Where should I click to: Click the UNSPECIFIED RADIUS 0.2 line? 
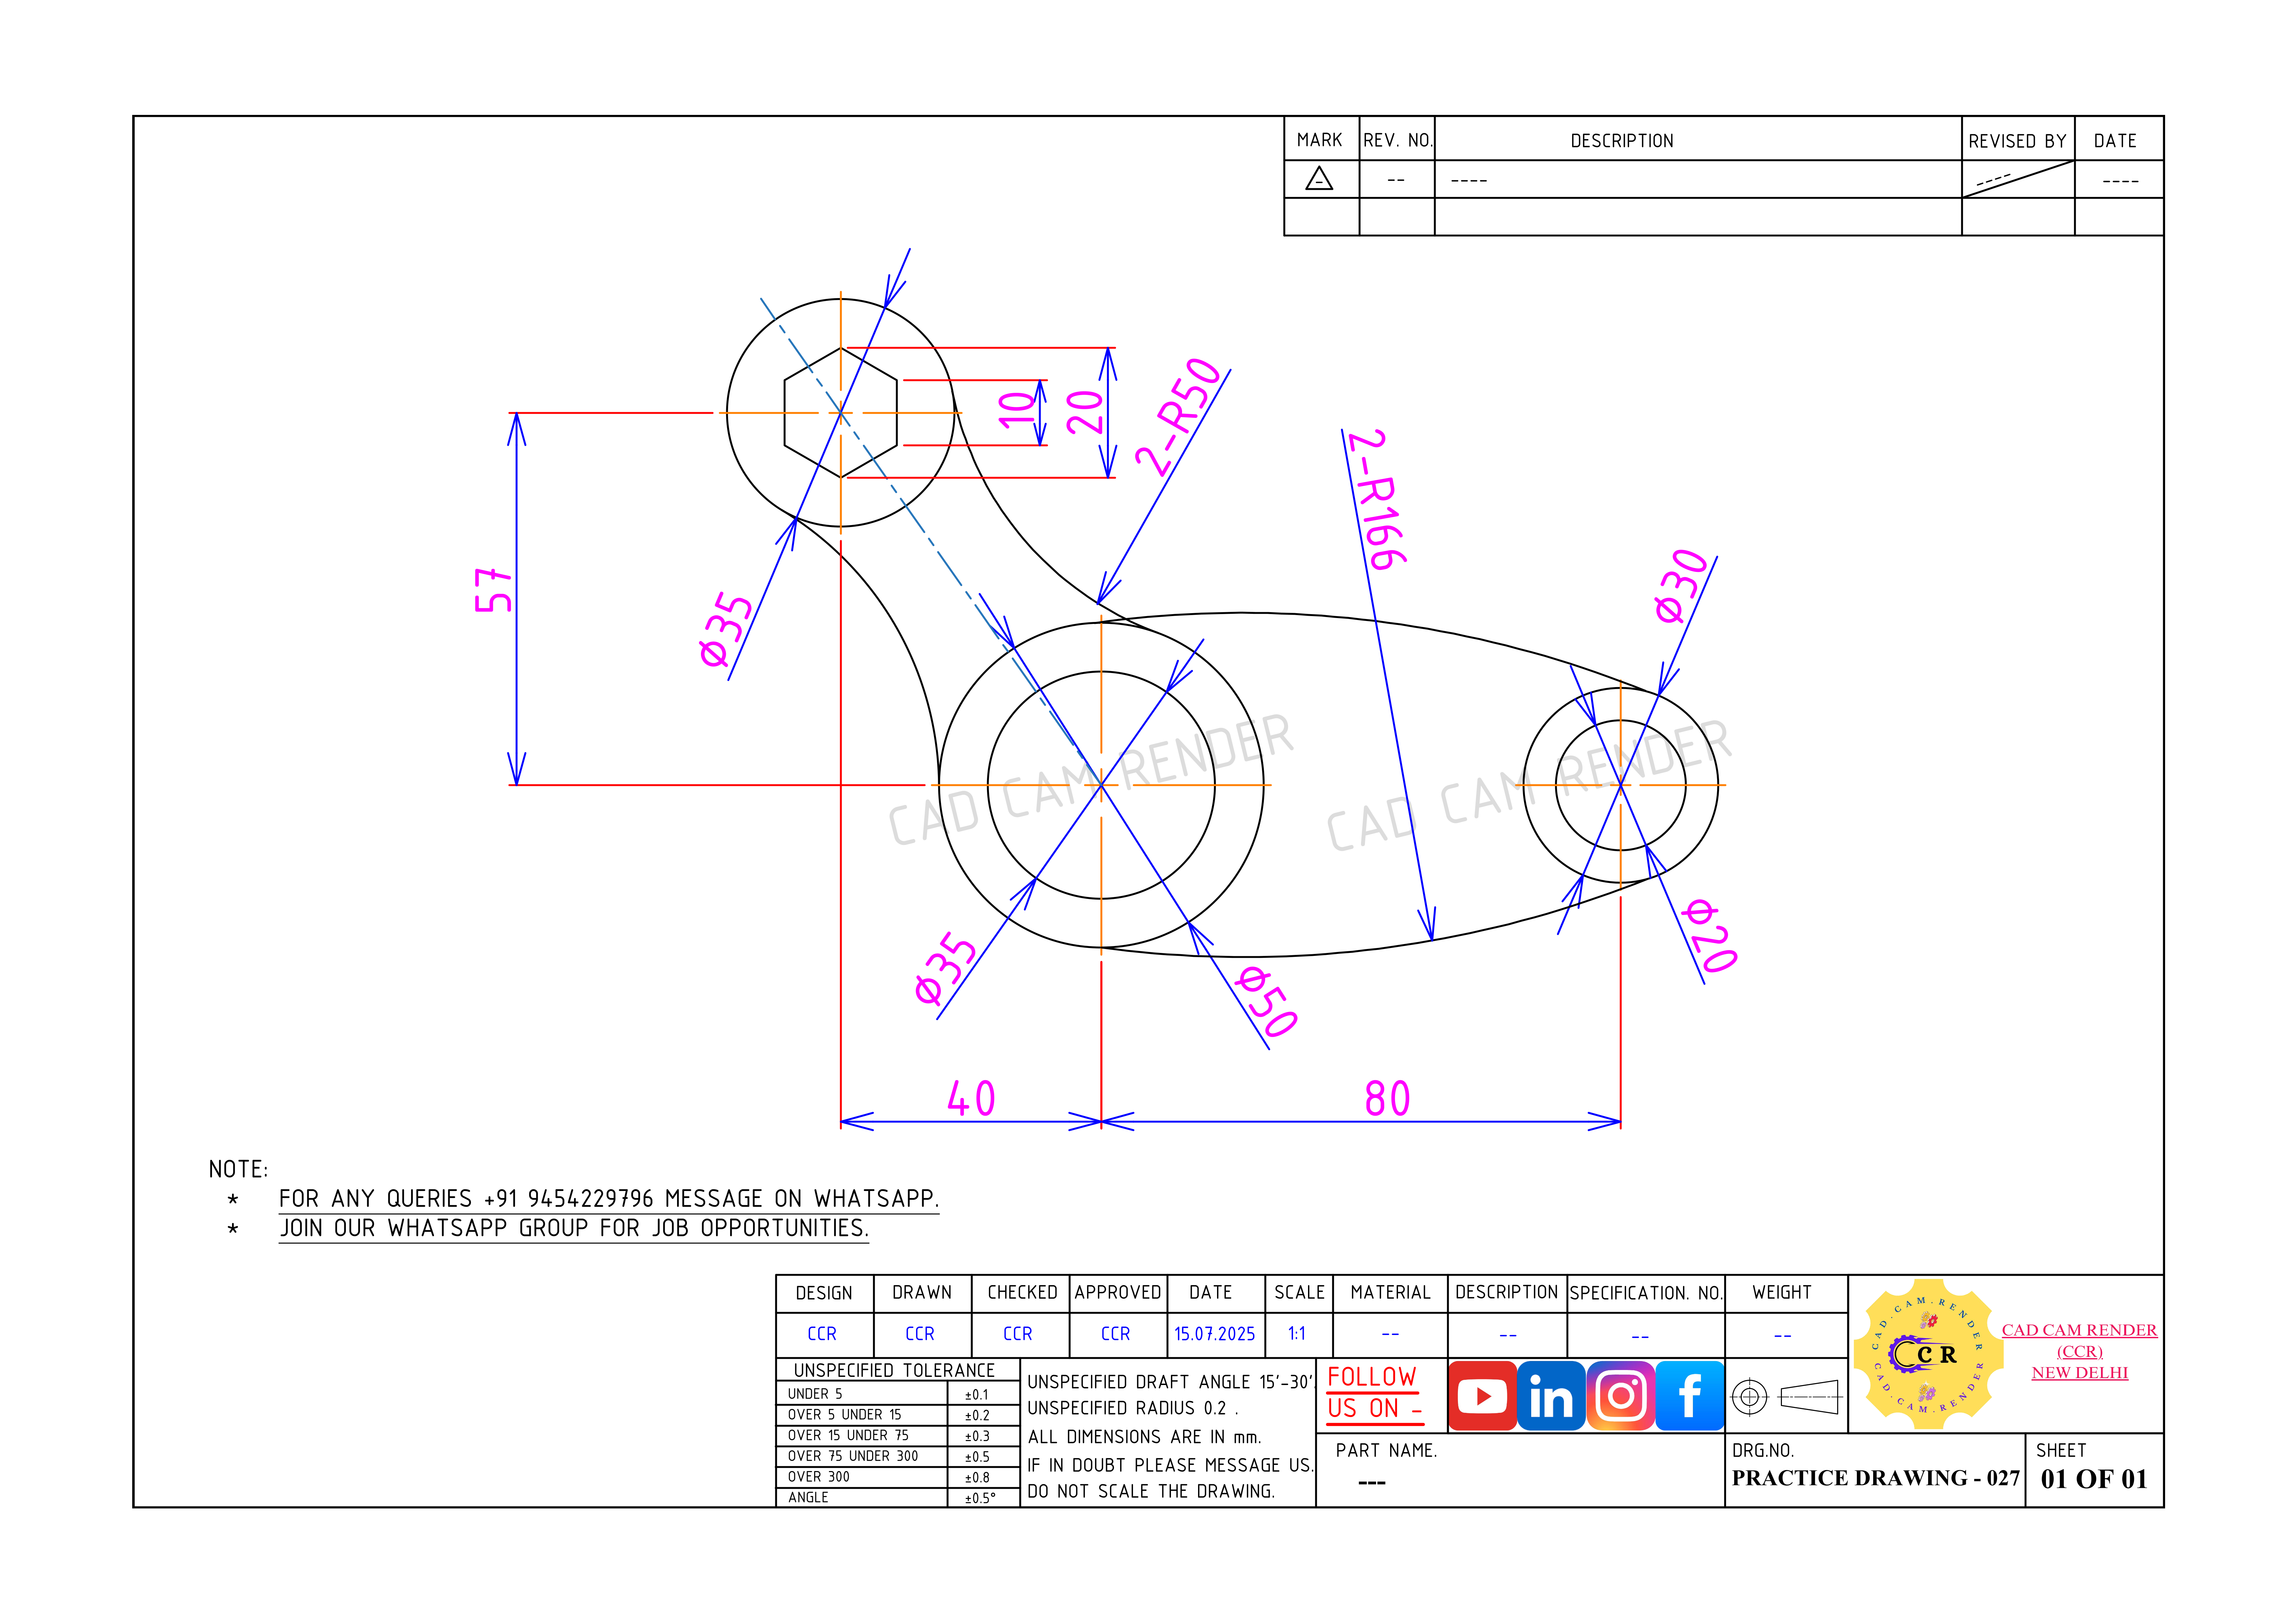coord(1133,1408)
